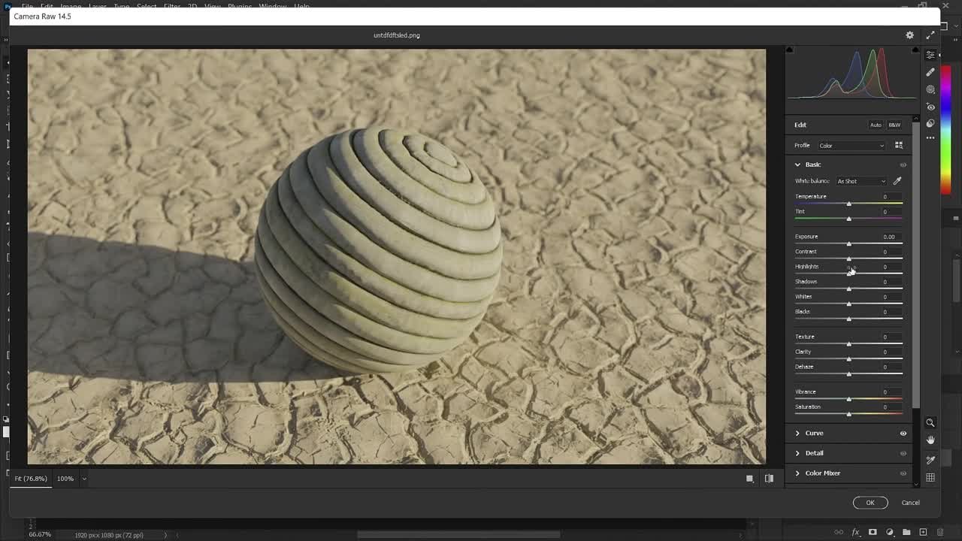Expand the Detail panel
The image size is (962, 541).
815,453
